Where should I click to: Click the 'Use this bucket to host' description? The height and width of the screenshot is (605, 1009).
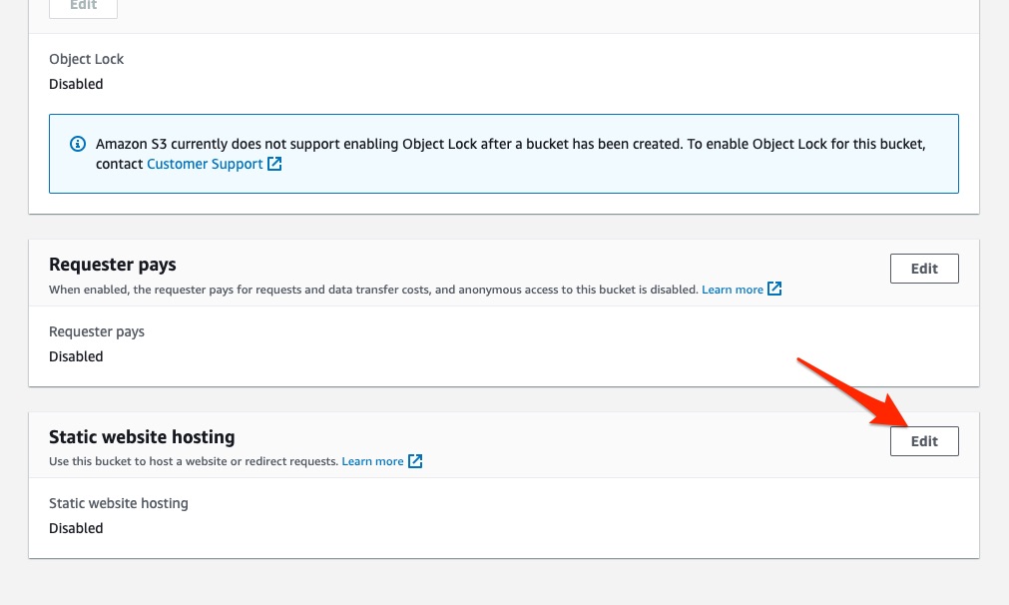click(x=194, y=461)
